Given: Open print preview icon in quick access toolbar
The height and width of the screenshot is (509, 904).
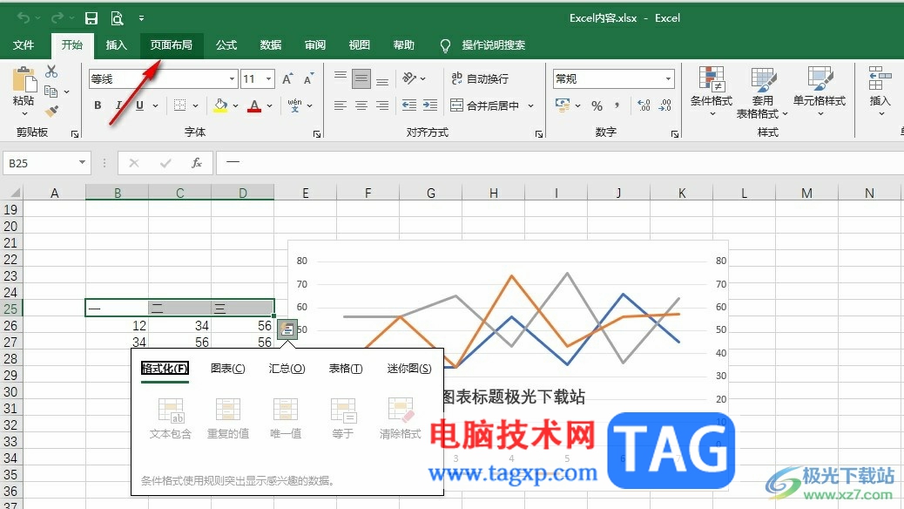Looking at the screenshot, I should pyautogui.click(x=117, y=18).
